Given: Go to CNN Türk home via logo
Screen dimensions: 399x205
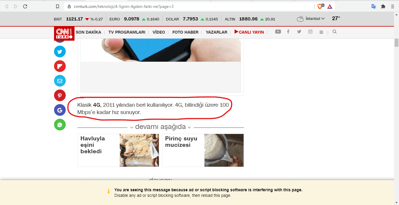Looking at the screenshot, I should [x=64, y=33].
